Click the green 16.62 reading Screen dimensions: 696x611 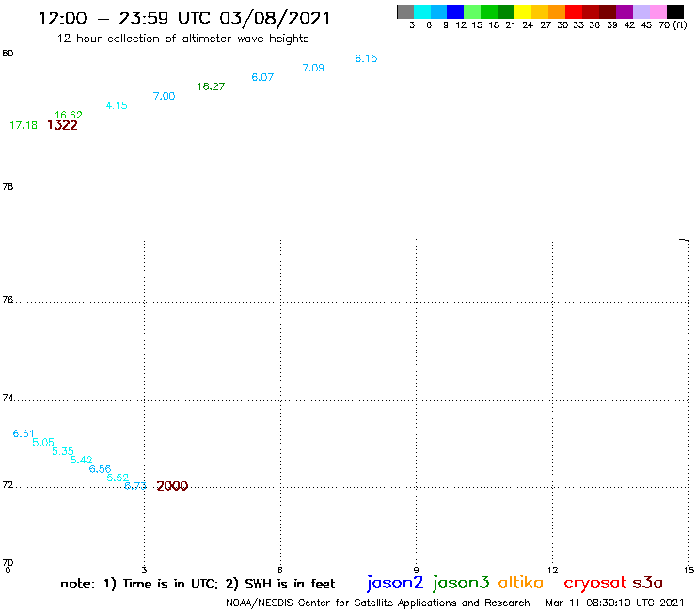[69, 115]
